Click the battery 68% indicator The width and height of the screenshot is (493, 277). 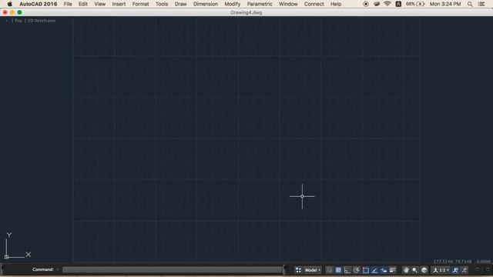[x=415, y=4]
